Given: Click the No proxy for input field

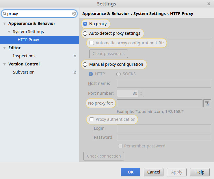Looking at the screenshot, I should point(160,103).
